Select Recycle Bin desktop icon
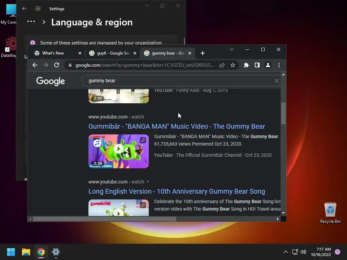 point(330,213)
